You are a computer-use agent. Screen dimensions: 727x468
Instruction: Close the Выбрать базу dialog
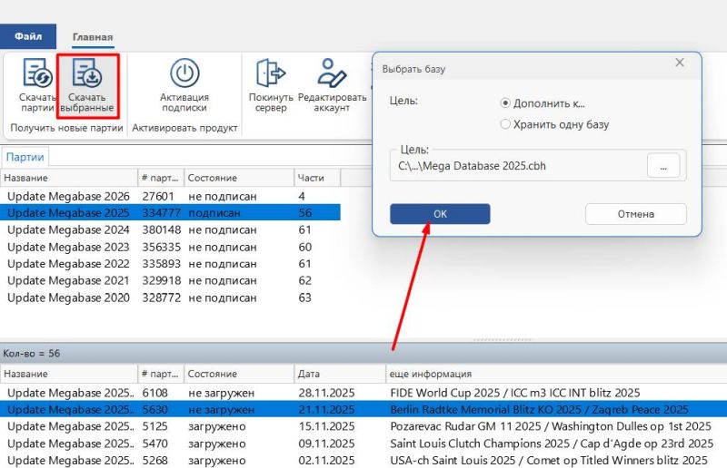[680, 63]
